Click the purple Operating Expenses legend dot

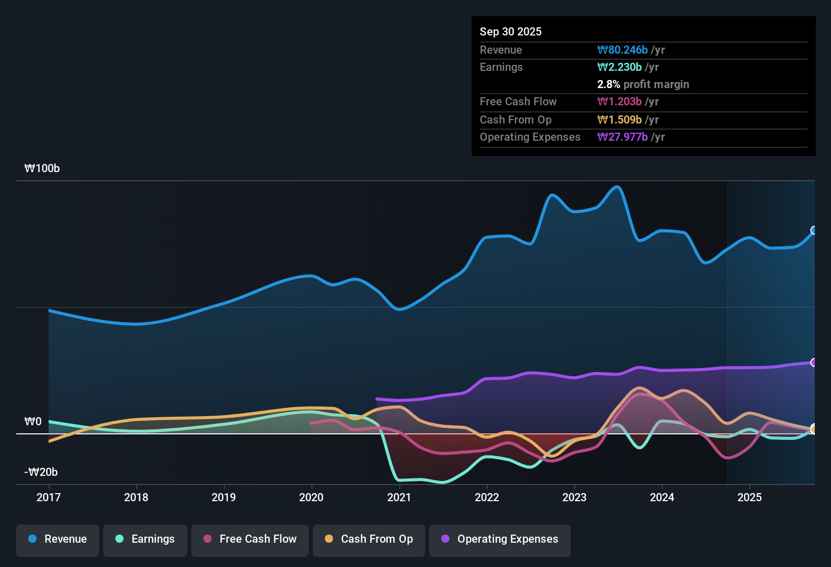[445, 539]
